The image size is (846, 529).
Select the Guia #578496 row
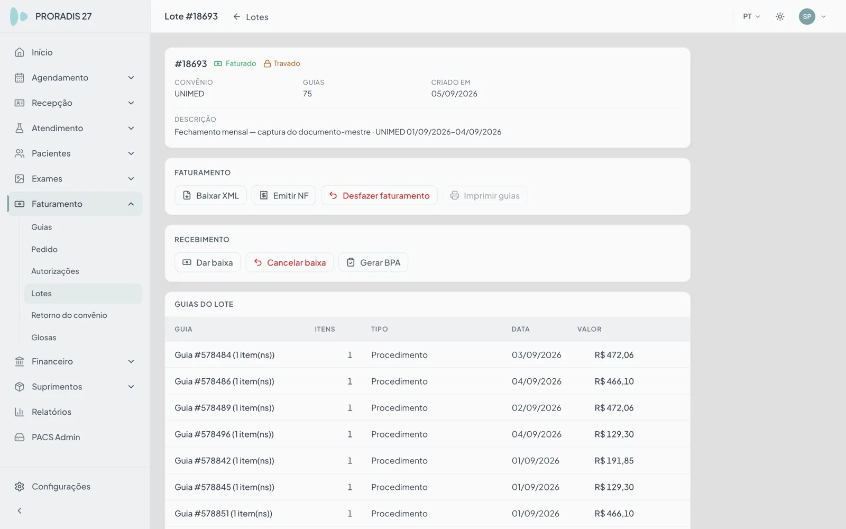[x=427, y=434]
